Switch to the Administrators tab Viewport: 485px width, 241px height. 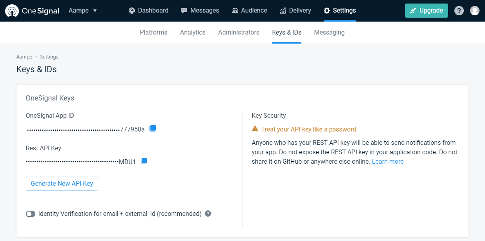click(x=239, y=33)
